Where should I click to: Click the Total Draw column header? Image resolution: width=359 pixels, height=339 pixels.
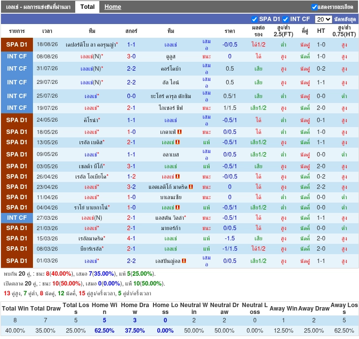coord(46,309)
